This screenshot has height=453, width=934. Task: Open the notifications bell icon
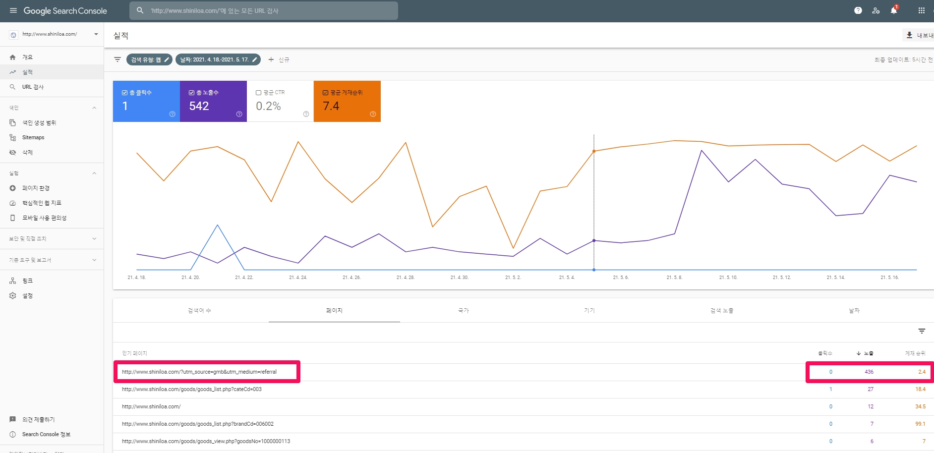[893, 10]
